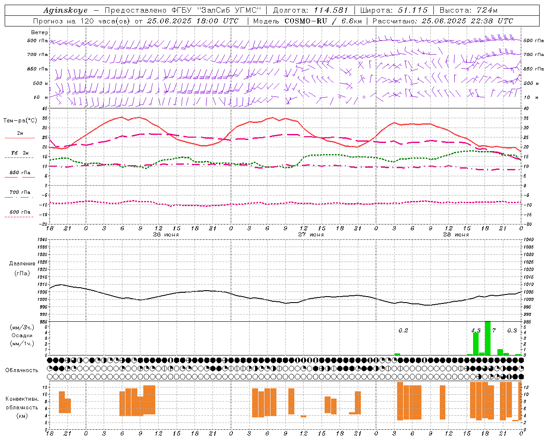Screen dimensions: 546x437
Task: Select the (мм/1ч.) precipitation unit label
Action: coord(22,343)
